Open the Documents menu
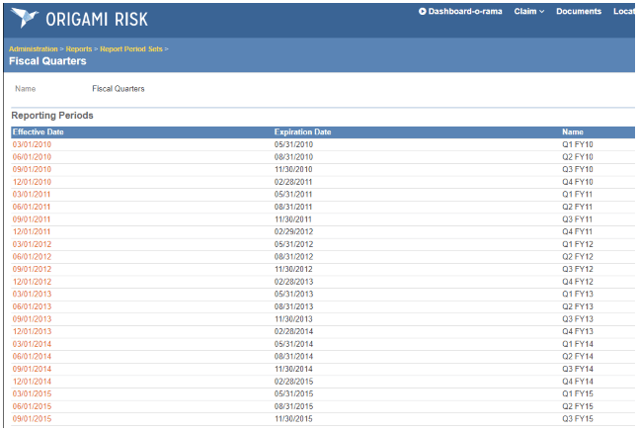Viewport: 638px width, 431px height. click(579, 12)
